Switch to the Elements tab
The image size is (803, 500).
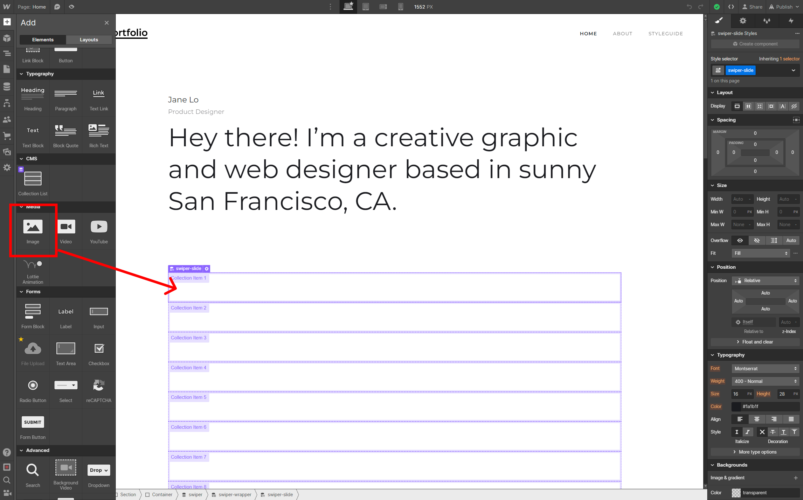point(43,40)
